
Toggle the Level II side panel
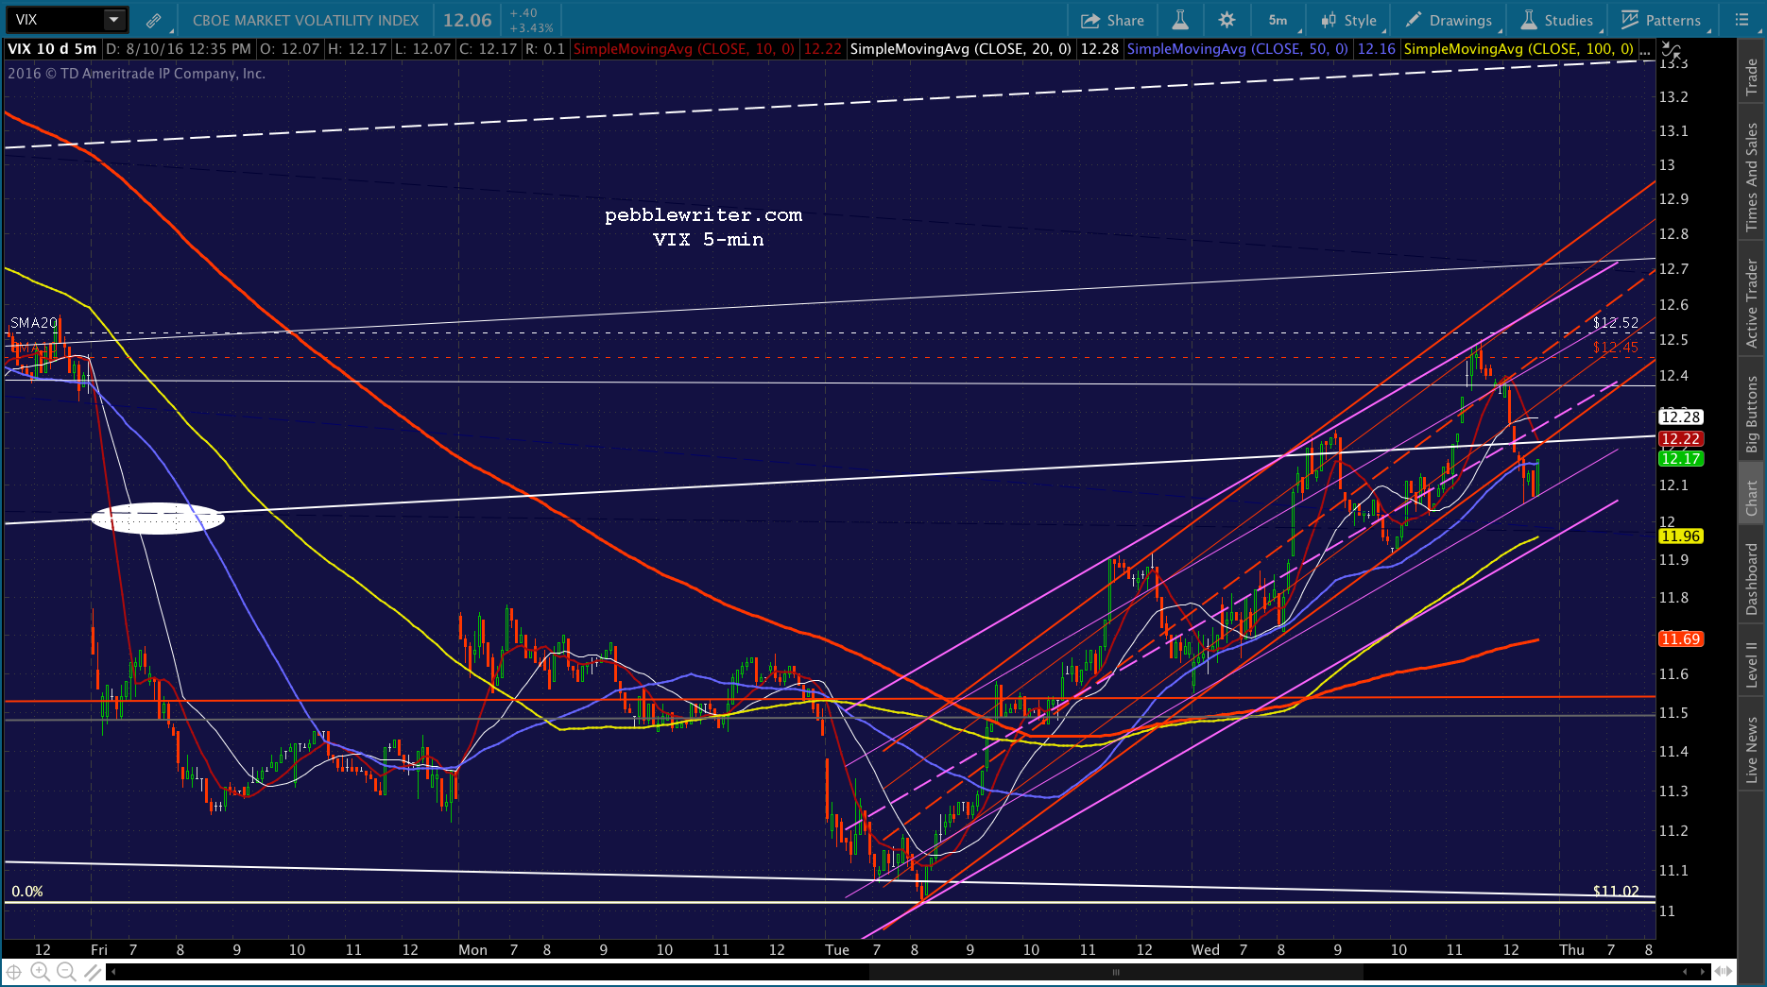tap(1751, 664)
